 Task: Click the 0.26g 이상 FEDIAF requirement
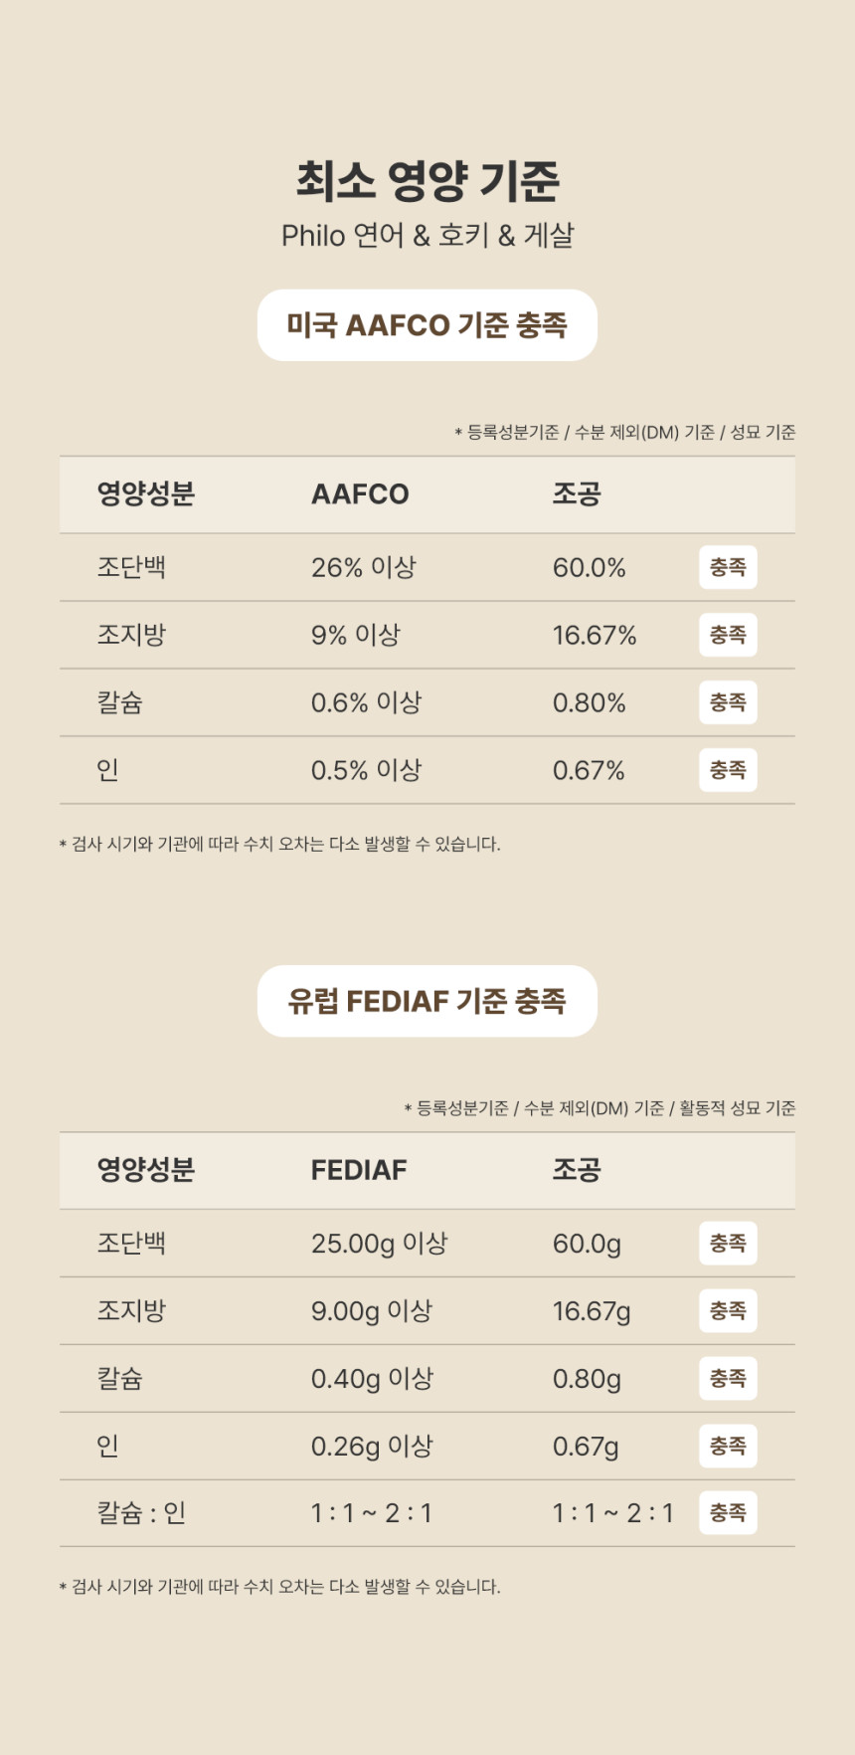372,1447
